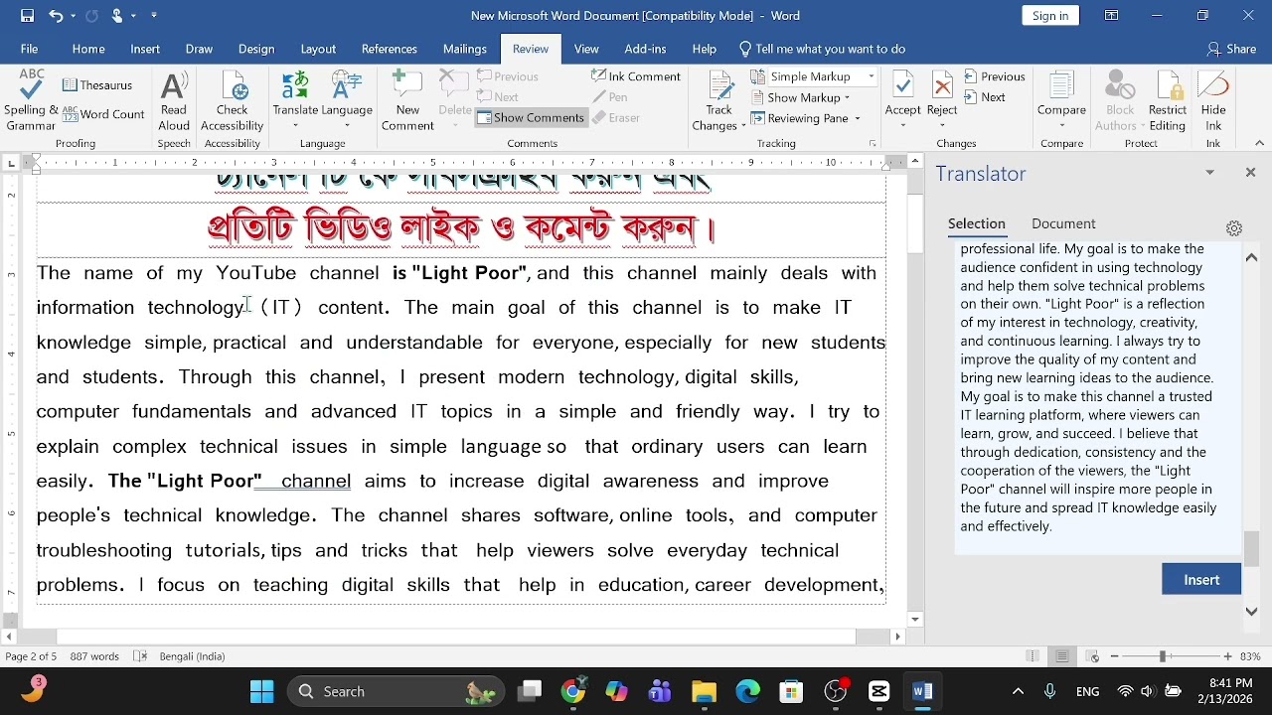Save the document from Quick Access

click(27, 16)
